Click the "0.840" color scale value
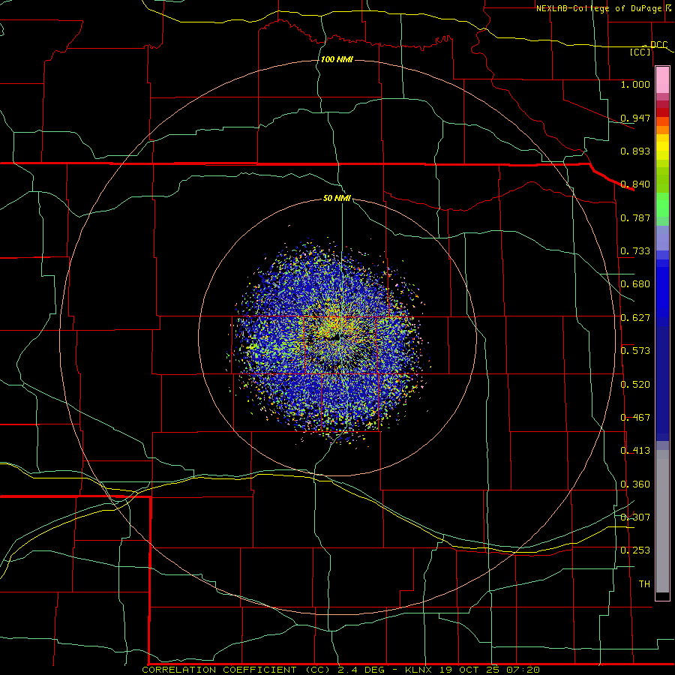 [635, 184]
